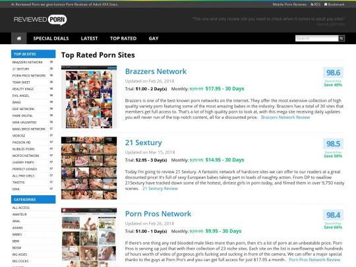Select All Fine Girls in sidebar list
This screenshot has width=356, height=267.
point(23,176)
